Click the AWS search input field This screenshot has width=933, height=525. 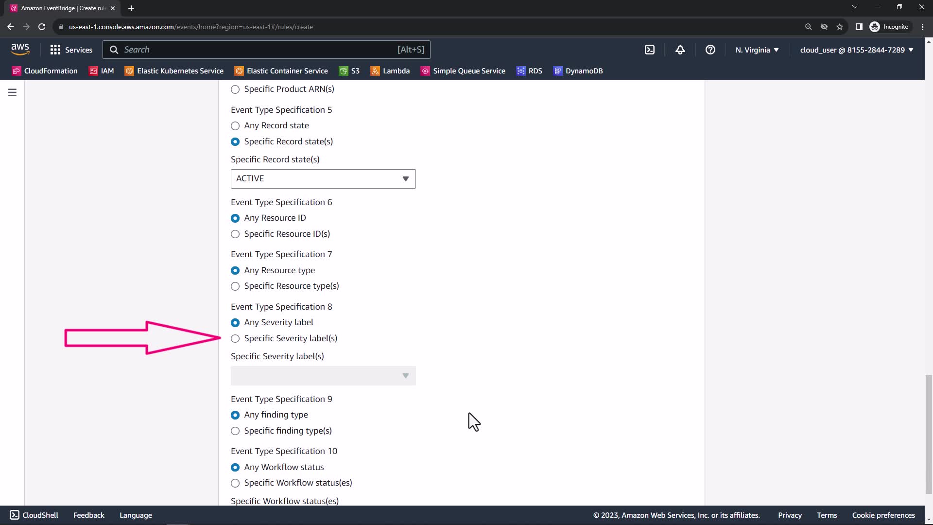pyautogui.click(x=258, y=50)
